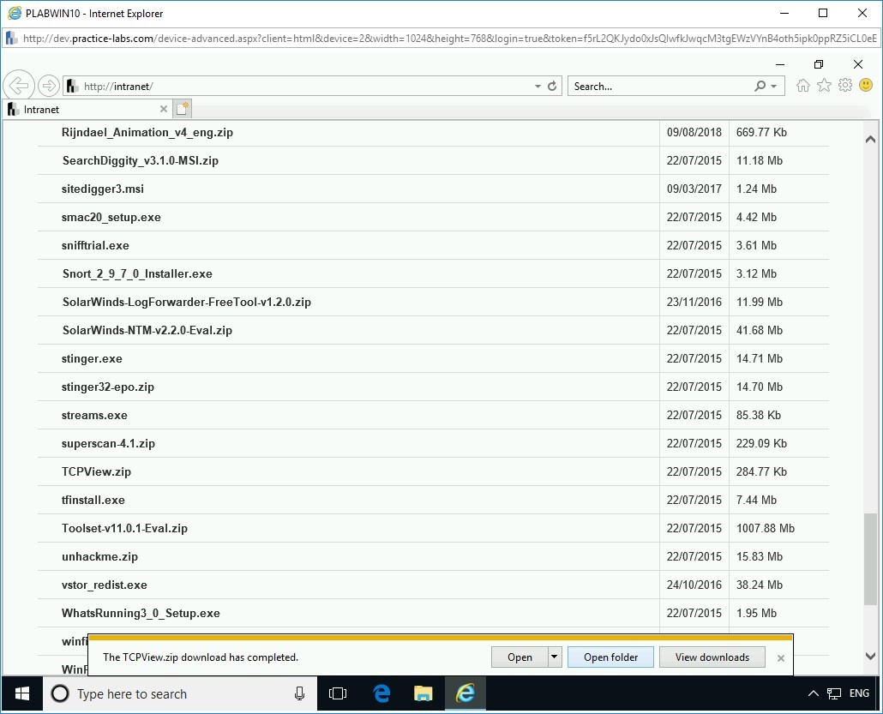Download the SolarWinds-NTM-v2.2.0-Eval.zip file
883x714 pixels.
coord(148,330)
